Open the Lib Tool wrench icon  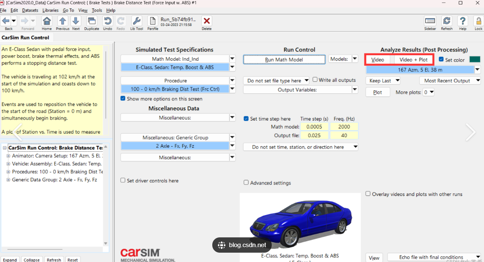[x=137, y=21]
